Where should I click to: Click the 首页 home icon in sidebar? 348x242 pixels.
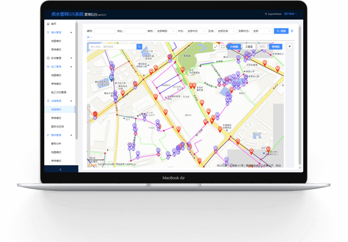click(x=48, y=23)
